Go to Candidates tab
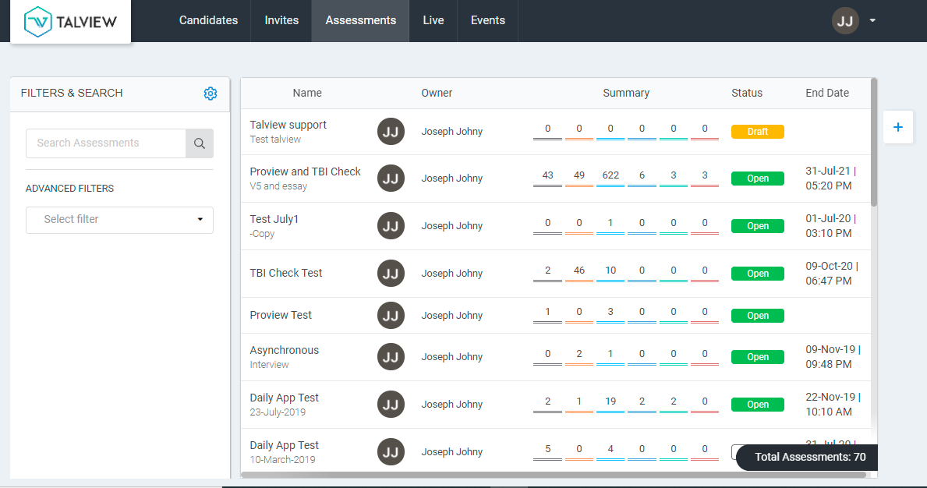The height and width of the screenshot is (488, 927). click(208, 21)
